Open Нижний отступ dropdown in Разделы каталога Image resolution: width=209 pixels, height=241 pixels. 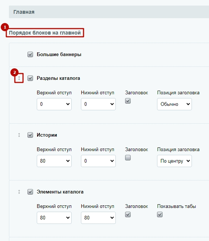(x=98, y=104)
